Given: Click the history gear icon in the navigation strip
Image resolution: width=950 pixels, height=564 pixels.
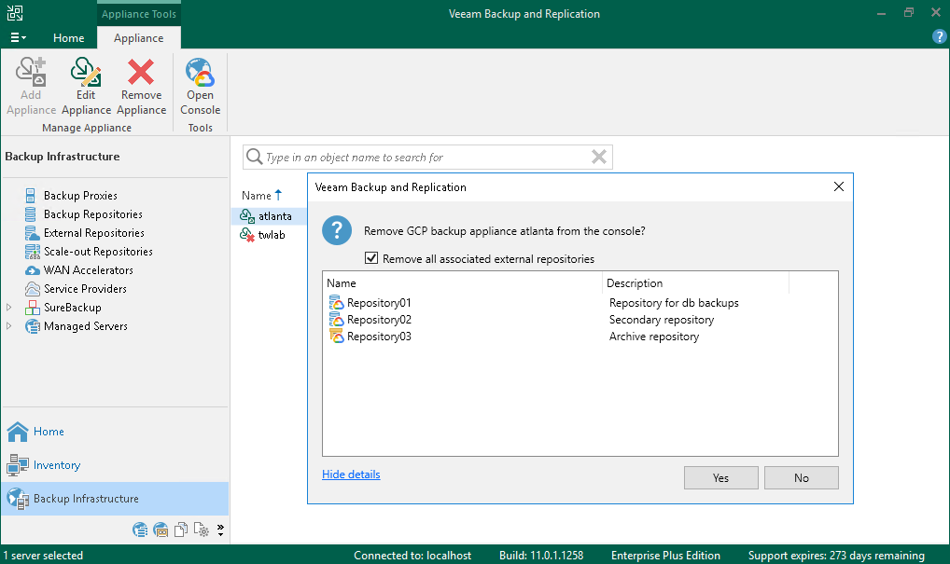Looking at the screenshot, I should pyautogui.click(x=202, y=530).
